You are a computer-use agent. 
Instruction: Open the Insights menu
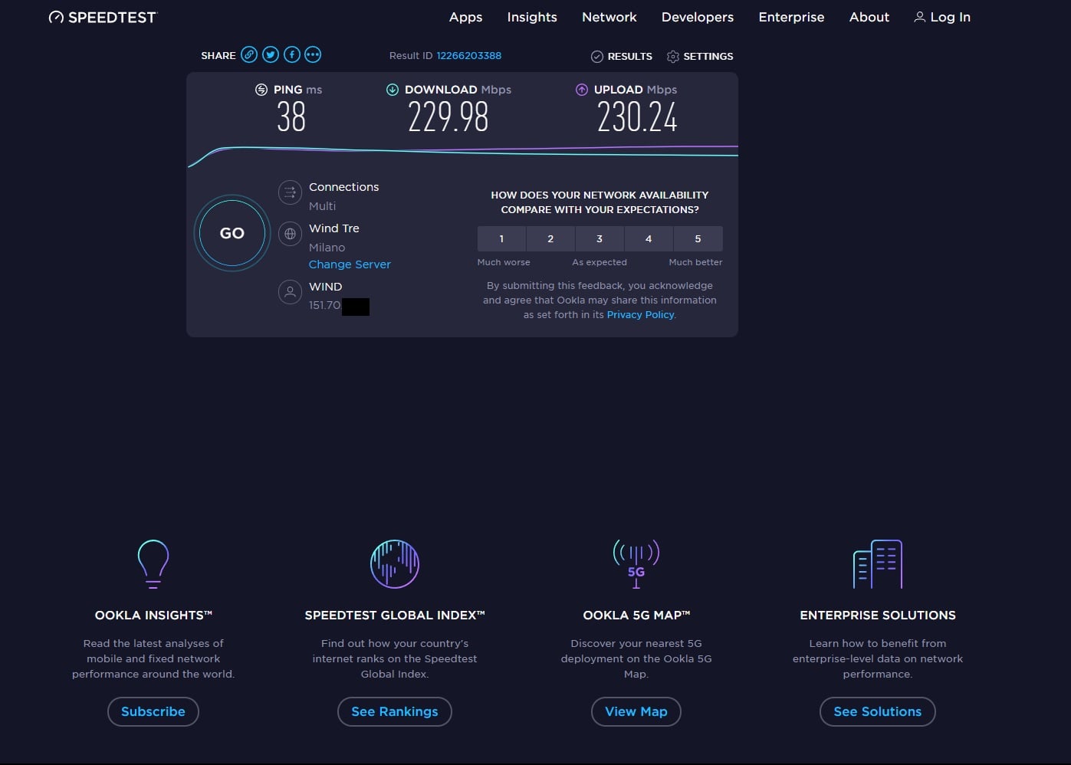(x=532, y=17)
